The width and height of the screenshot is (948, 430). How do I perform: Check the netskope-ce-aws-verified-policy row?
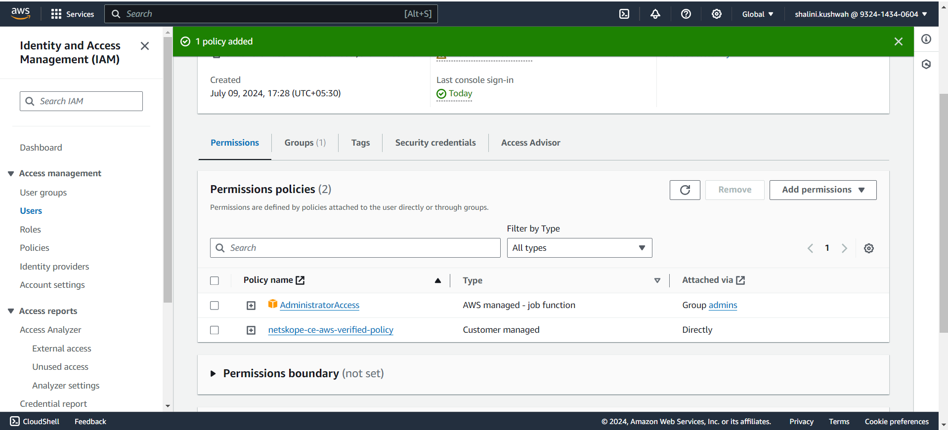pyautogui.click(x=214, y=330)
